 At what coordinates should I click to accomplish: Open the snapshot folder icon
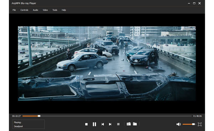[x=135, y=124]
